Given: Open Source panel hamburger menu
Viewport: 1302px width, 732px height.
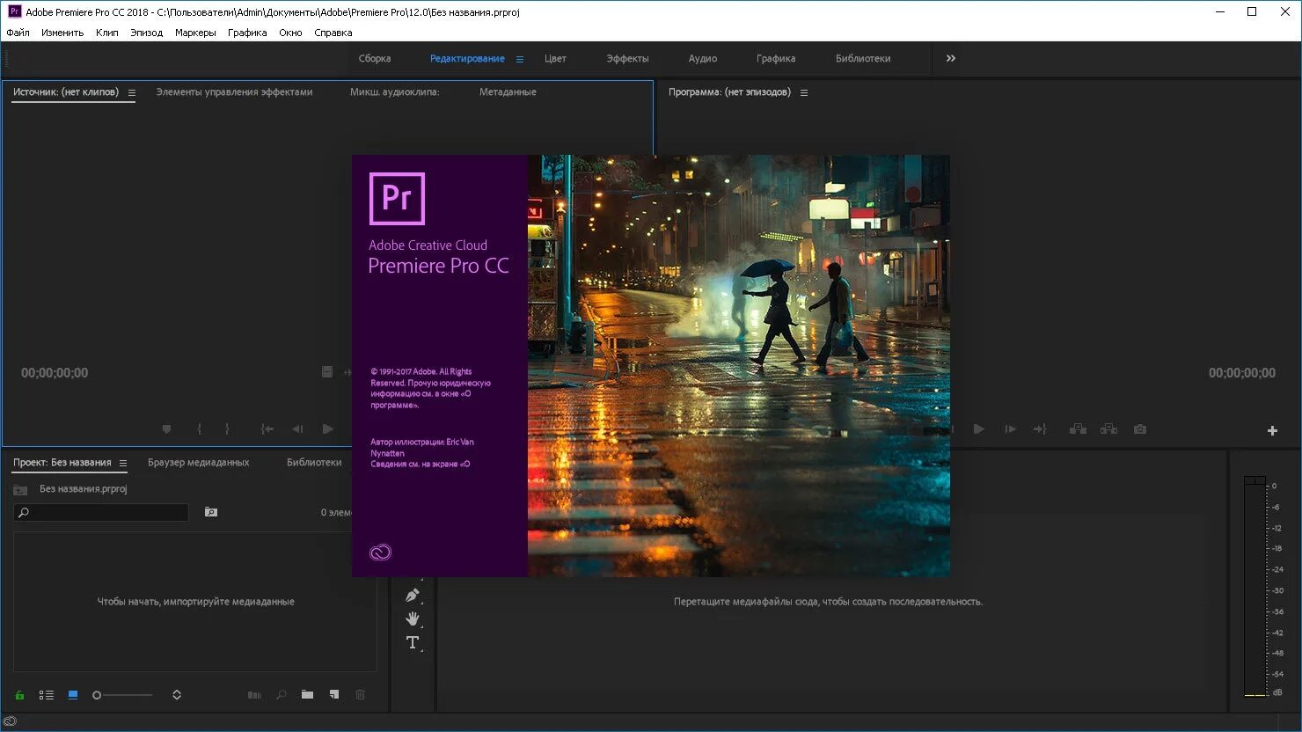Looking at the screenshot, I should tap(132, 92).
